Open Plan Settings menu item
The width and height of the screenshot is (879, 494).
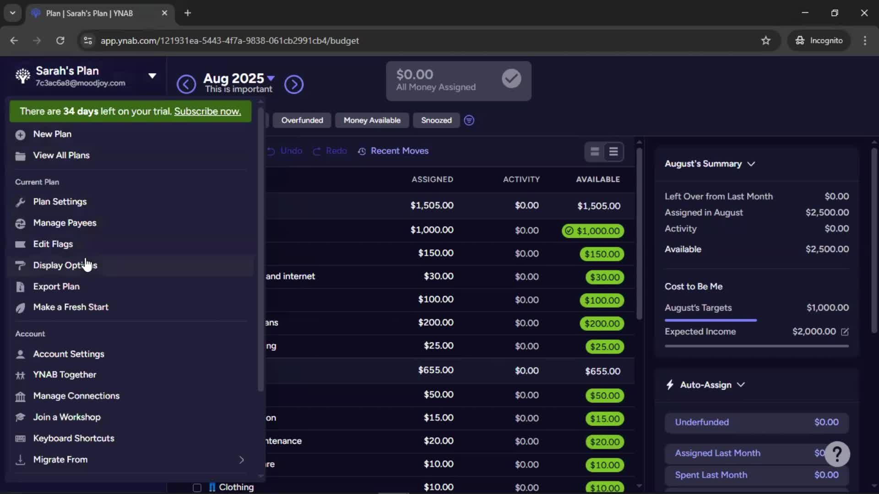130,202
